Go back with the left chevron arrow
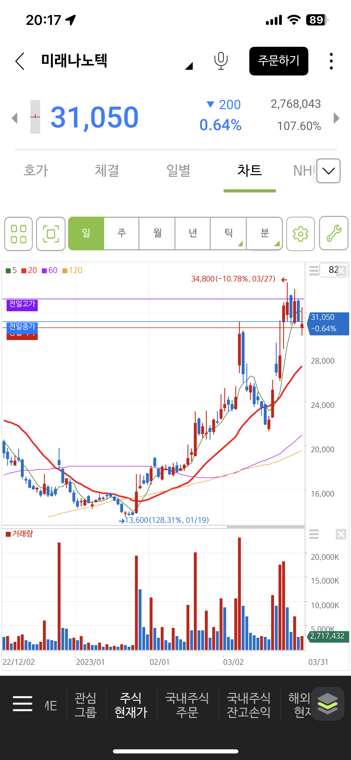The image size is (351, 760). click(20, 61)
